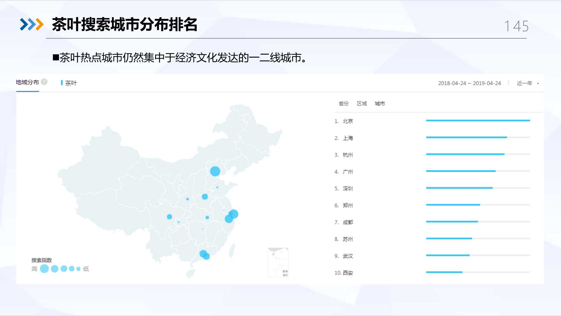
Task: Select the row 10. 西安
Action: click(x=432, y=273)
